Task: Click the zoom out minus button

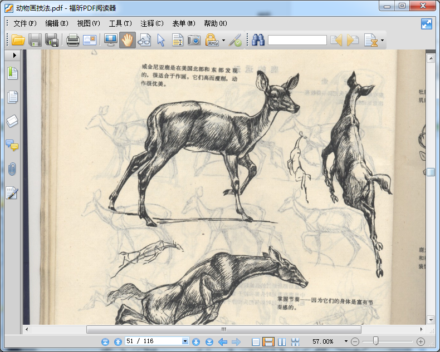Action: [355, 341]
